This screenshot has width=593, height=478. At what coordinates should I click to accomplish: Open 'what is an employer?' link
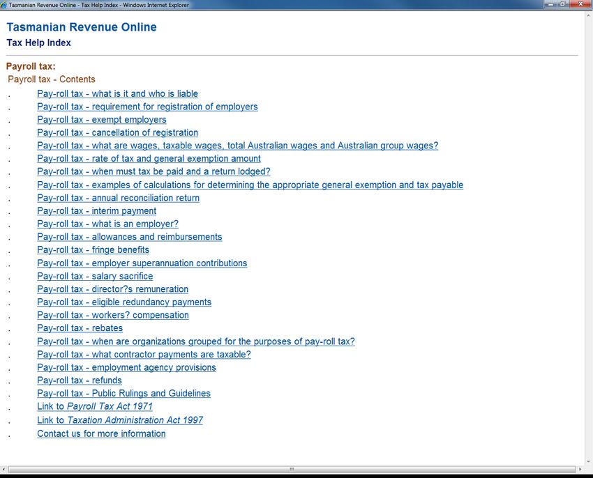click(x=107, y=224)
